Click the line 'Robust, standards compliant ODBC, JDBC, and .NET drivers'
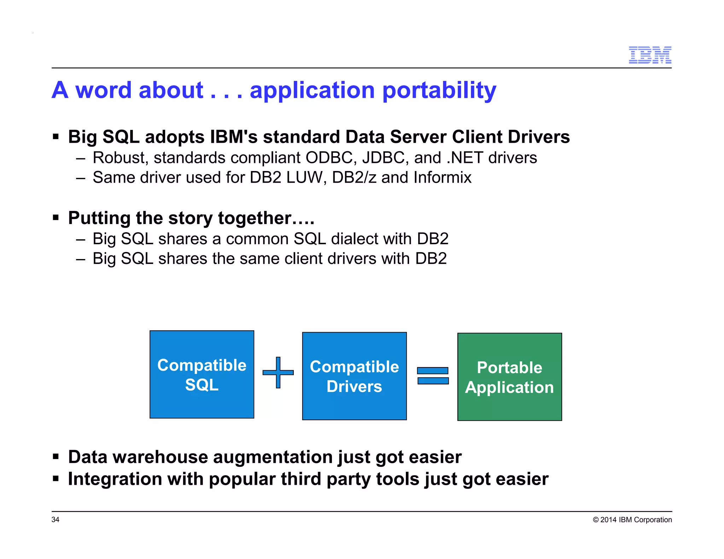Image resolution: width=724 pixels, height=559 pixels. pos(315,158)
